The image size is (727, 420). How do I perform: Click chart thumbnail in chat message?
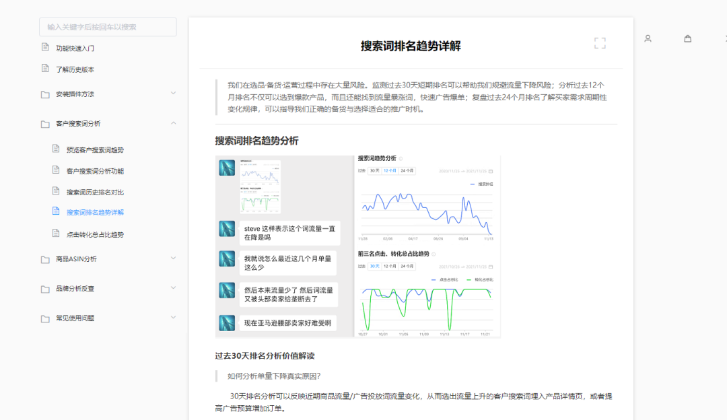260,186
